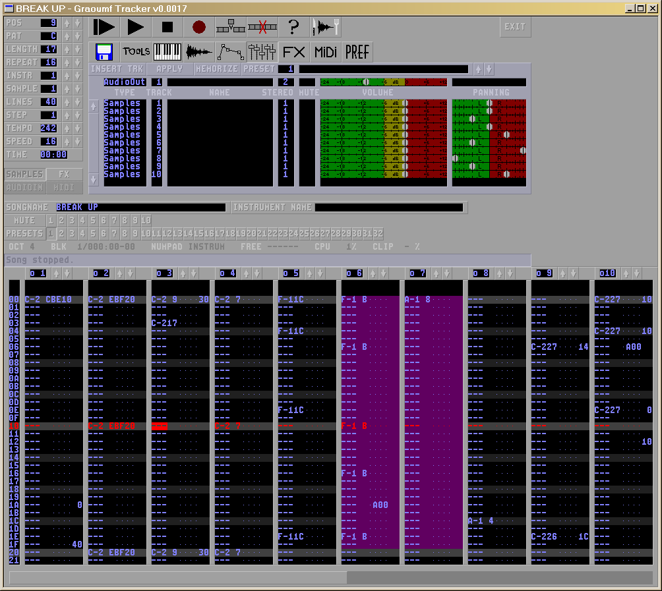Increase POS value with up arrow
This screenshot has width=662, height=591.
pyautogui.click(x=67, y=23)
